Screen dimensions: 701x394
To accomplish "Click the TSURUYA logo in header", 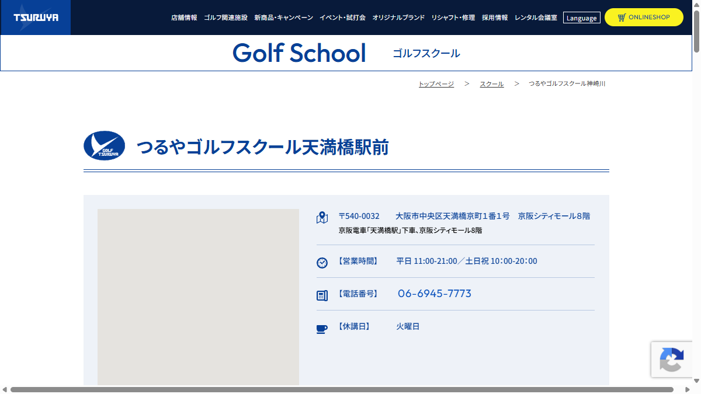I will click(35, 18).
